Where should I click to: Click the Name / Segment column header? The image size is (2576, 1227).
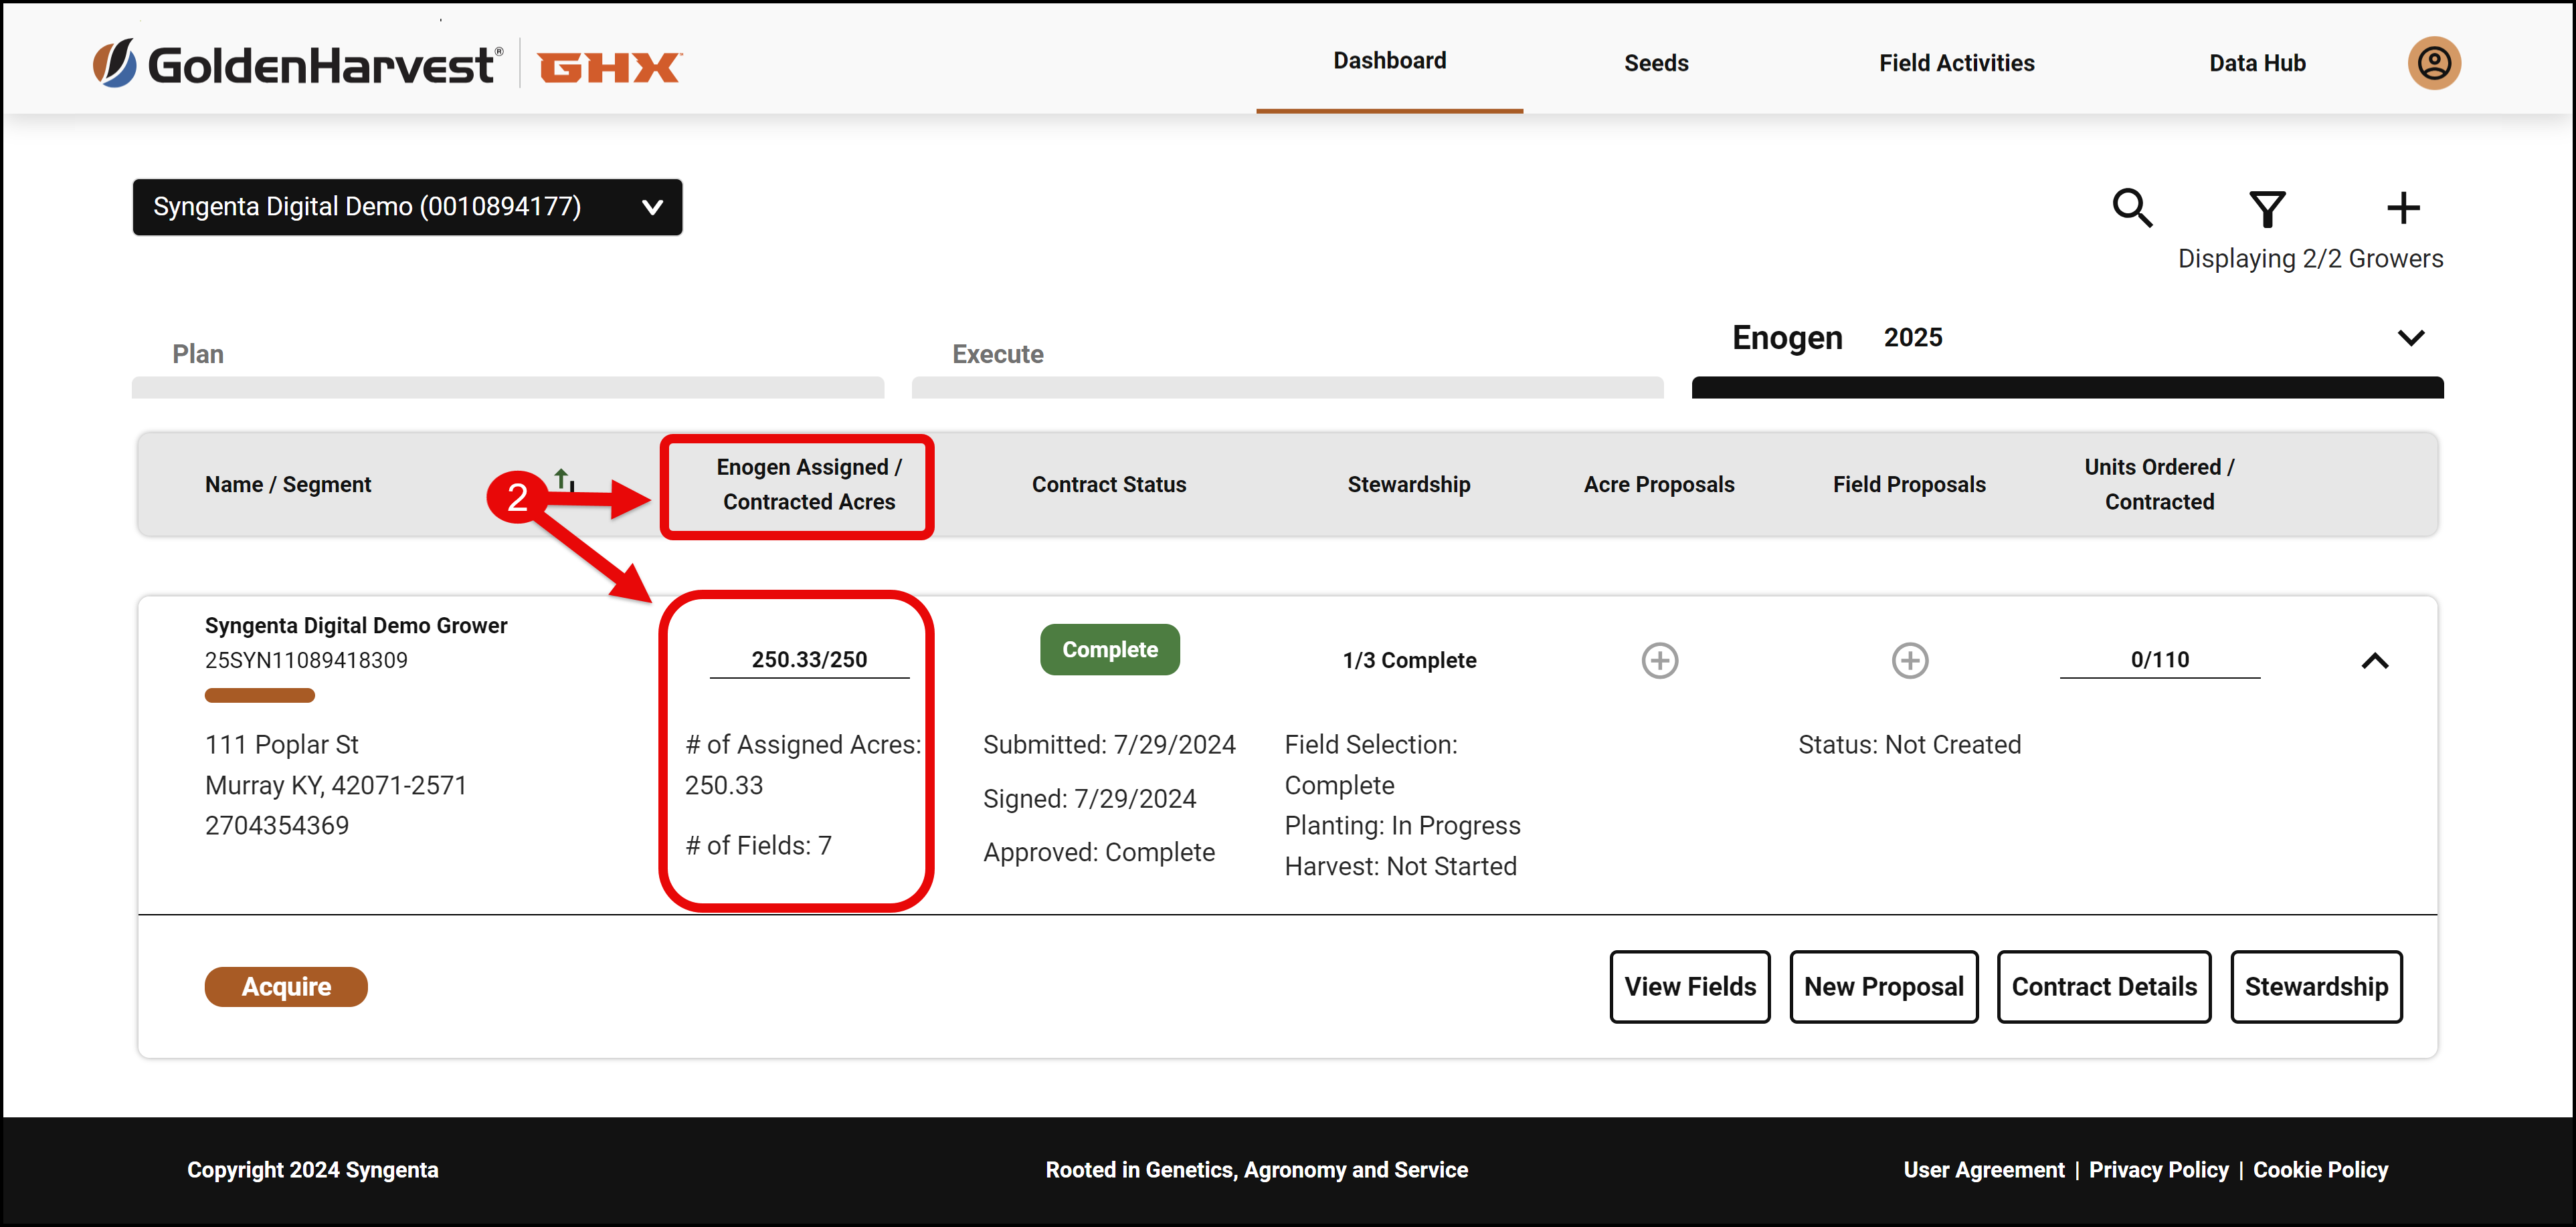click(287, 485)
